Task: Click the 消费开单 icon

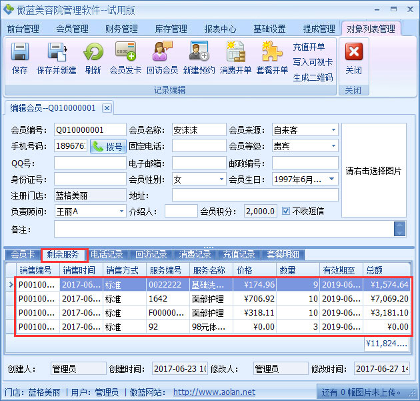Action: 235,52
